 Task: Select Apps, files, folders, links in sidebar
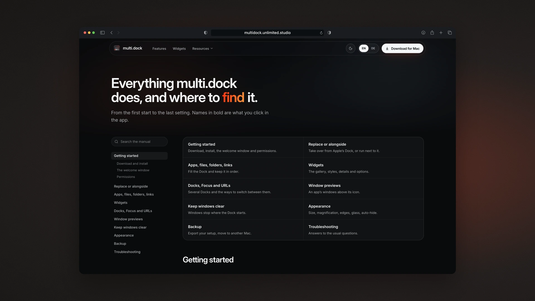(134, 195)
